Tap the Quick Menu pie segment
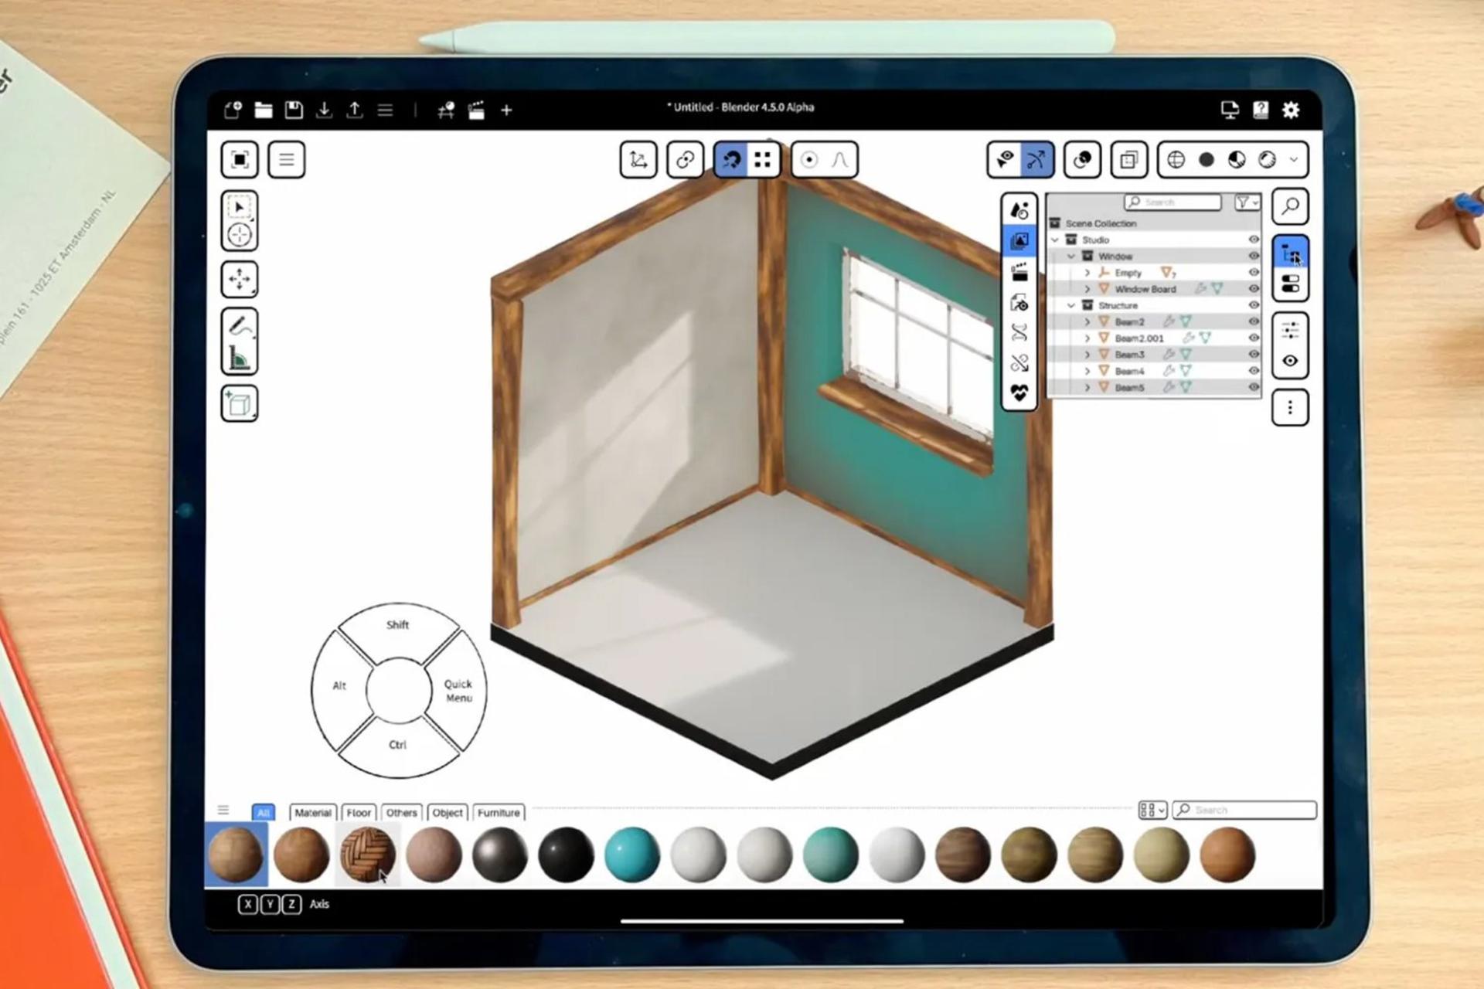Screen dimensions: 1484x989 [458, 690]
